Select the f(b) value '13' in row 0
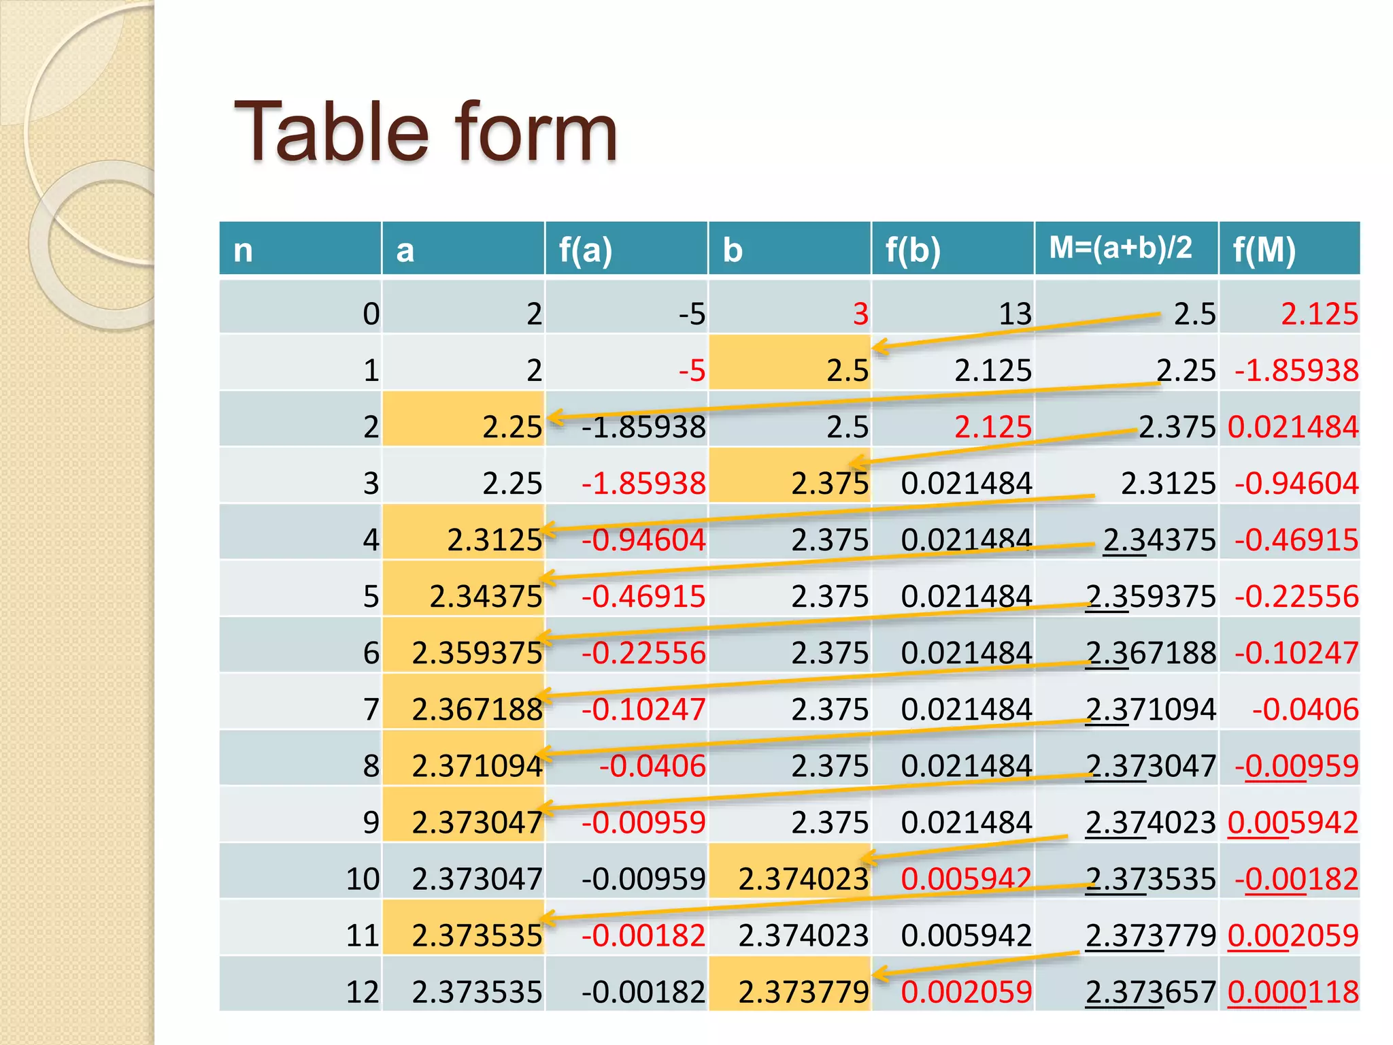Viewport: 1393px width, 1045px height. (x=1016, y=314)
